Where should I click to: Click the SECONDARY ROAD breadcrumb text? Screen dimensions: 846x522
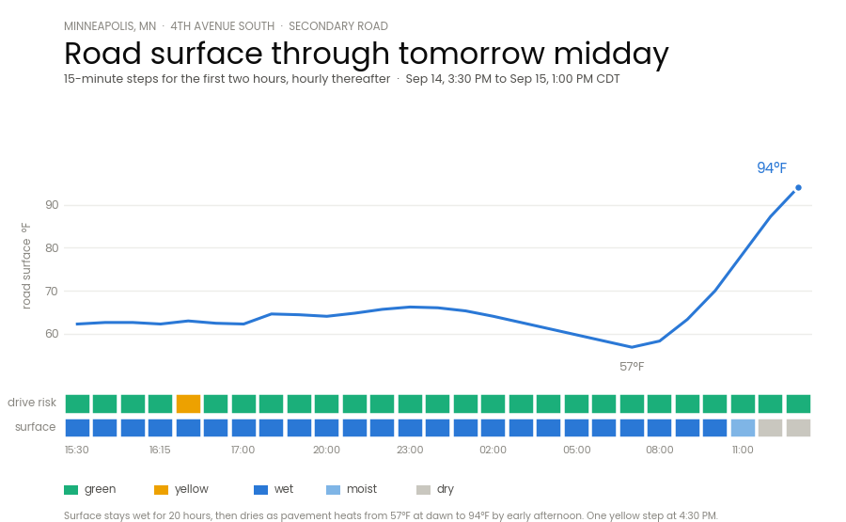pos(338,26)
